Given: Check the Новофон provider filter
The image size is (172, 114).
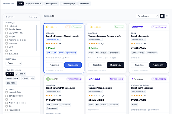Looking at the screenshot, I should coord(7,26).
